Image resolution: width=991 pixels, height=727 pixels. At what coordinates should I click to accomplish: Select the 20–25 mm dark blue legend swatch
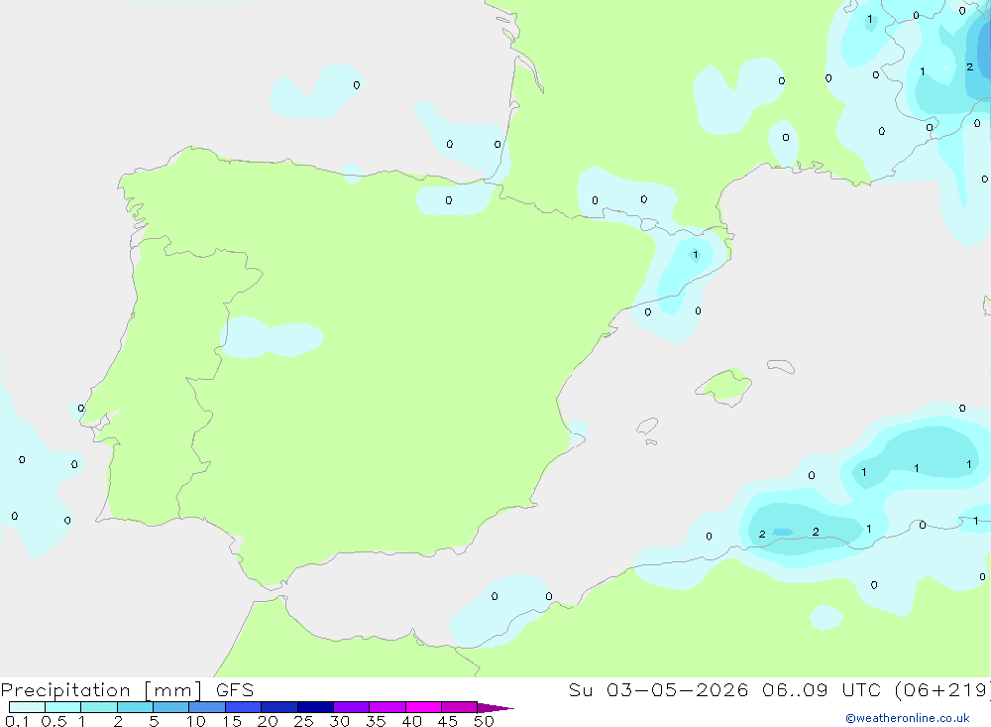279,707
